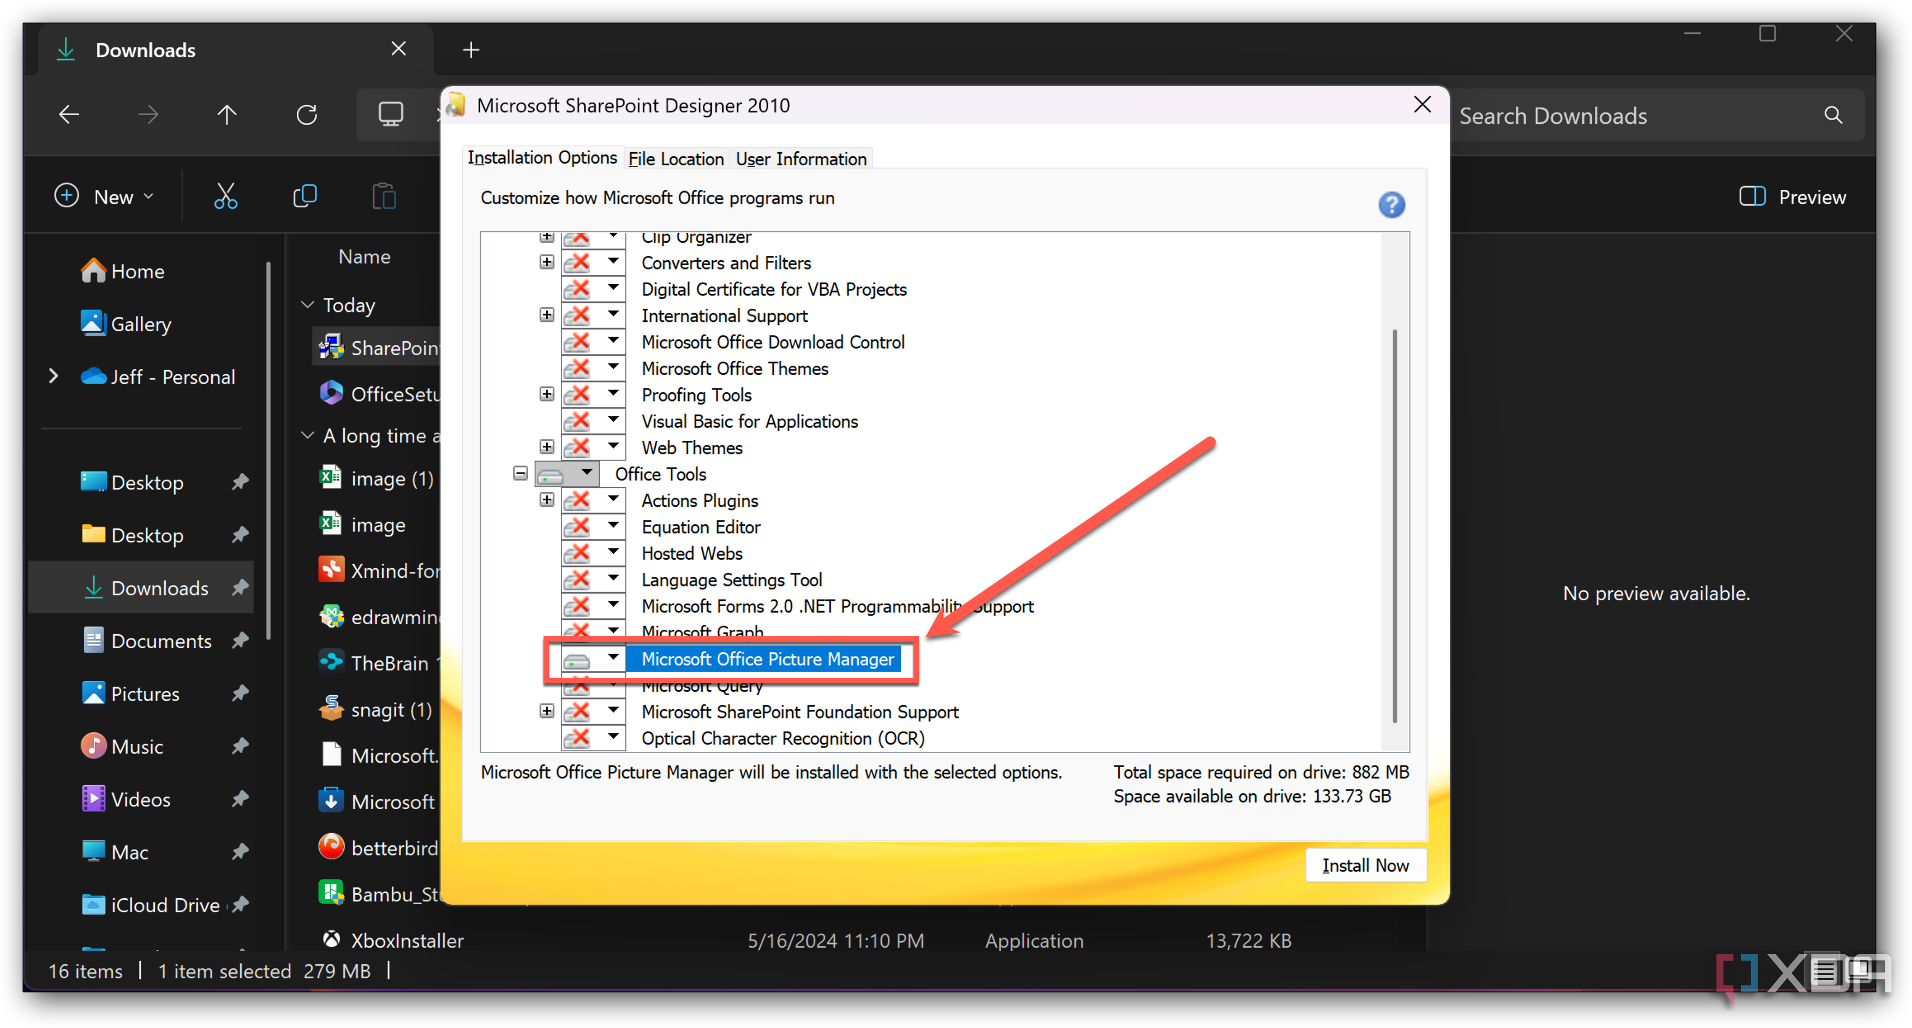This screenshot has height=1028, width=1912.
Task: Click the search magnifier icon in Search Downloads
Action: pyautogui.click(x=1832, y=115)
